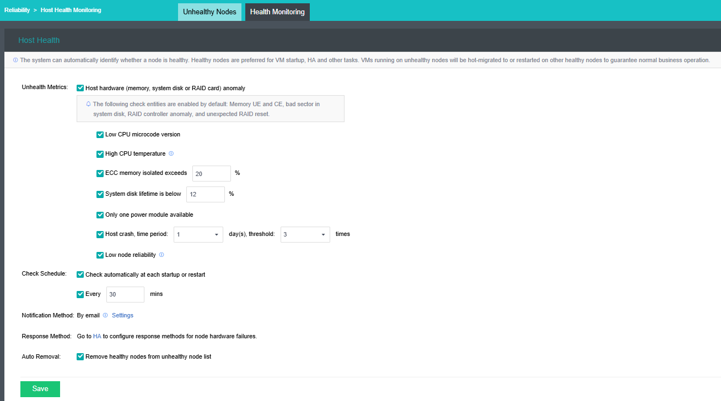Open email notification Settings link
The width and height of the screenshot is (721, 401).
122,316
